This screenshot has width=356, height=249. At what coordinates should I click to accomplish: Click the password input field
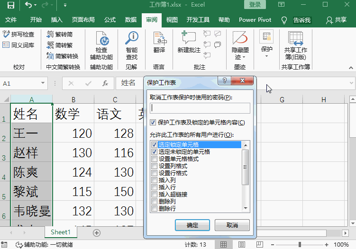[200, 108]
